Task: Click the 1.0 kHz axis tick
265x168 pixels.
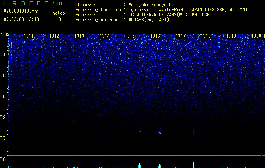Action: tap(4, 76)
